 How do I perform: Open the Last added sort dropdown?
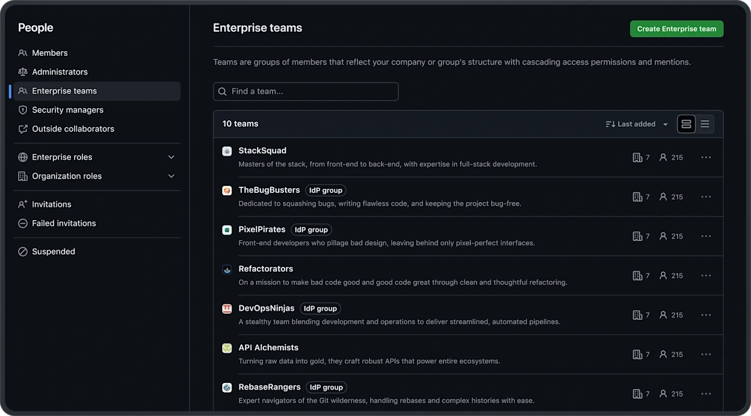point(637,124)
